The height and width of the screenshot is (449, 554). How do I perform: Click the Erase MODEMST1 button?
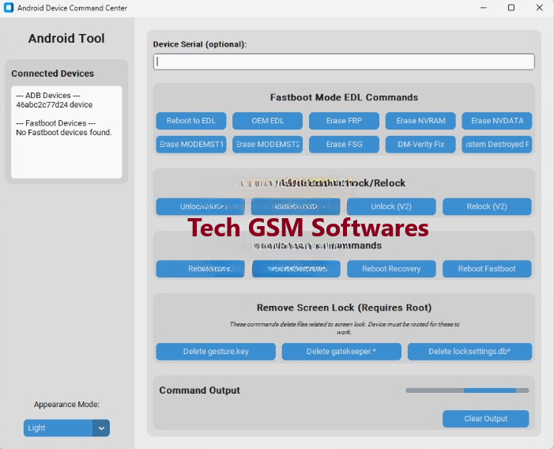coord(190,145)
